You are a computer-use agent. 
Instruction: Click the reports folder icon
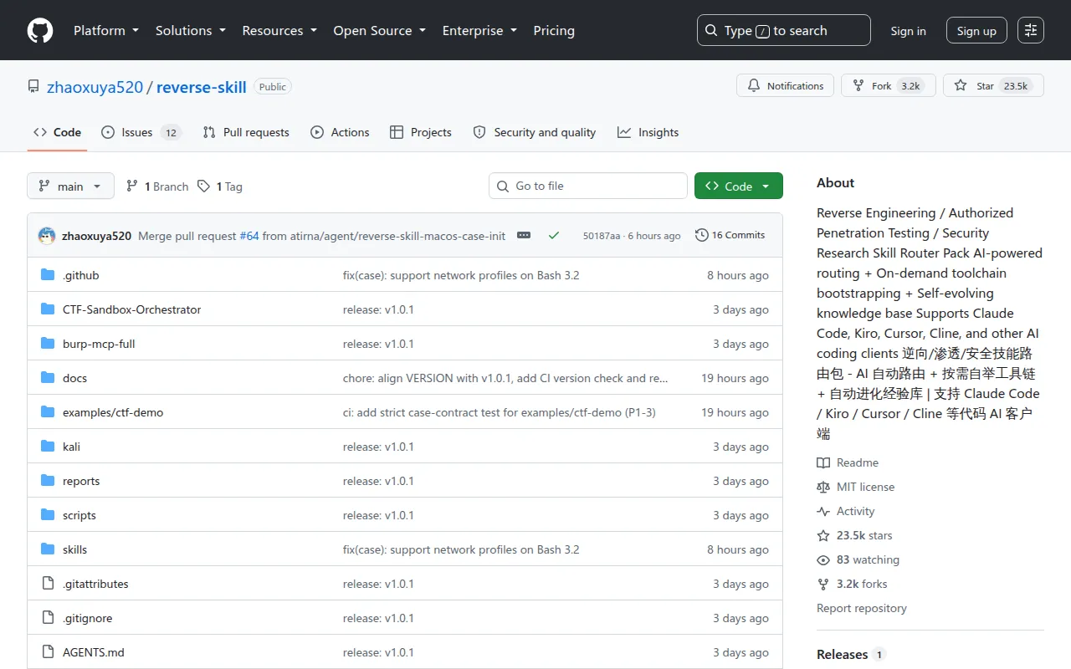click(x=48, y=481)
